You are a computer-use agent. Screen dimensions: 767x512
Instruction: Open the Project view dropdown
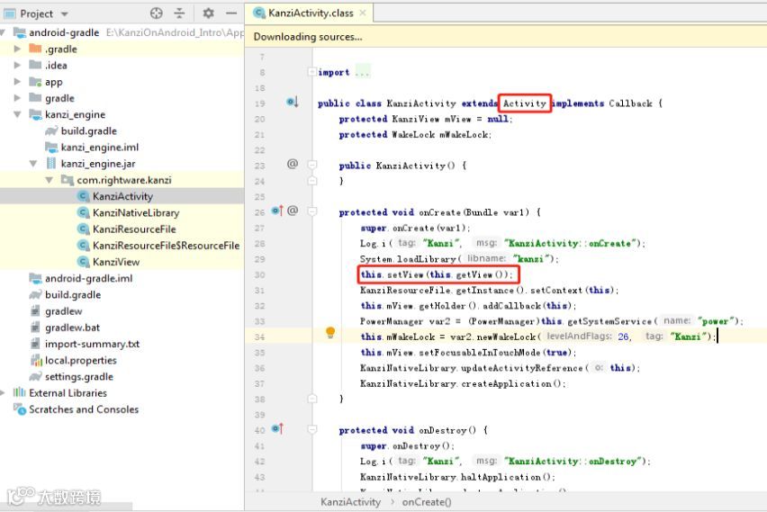coord(65,14)
